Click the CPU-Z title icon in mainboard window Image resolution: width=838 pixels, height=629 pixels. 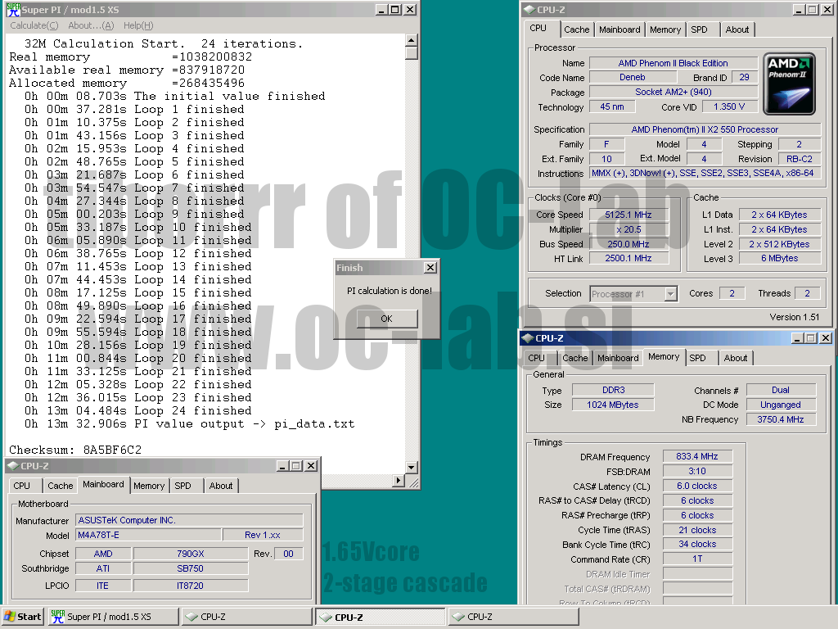point(13,466)
